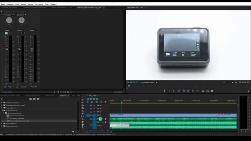Click the master track volume fader handle
Screen dimensions: 251x141
click(32, 50)
